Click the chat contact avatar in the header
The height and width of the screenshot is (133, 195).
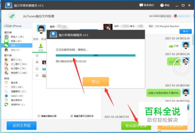pyautogui.click(x=108, y=27)
